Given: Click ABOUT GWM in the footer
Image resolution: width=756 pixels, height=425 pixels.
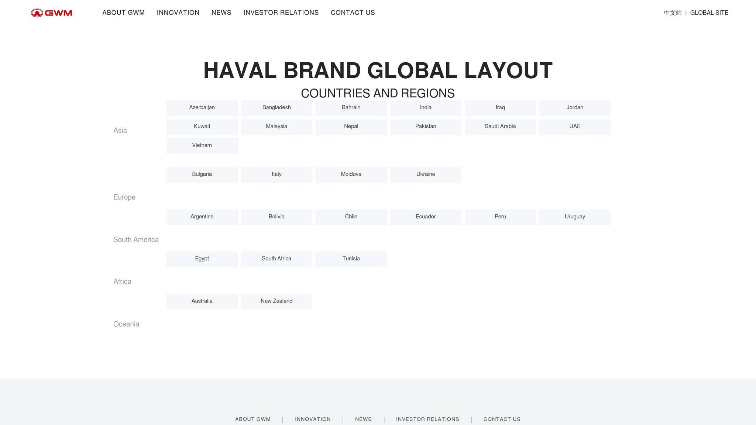Looking at the screenshot, I should pyautogui.click(x=252, y=419).
